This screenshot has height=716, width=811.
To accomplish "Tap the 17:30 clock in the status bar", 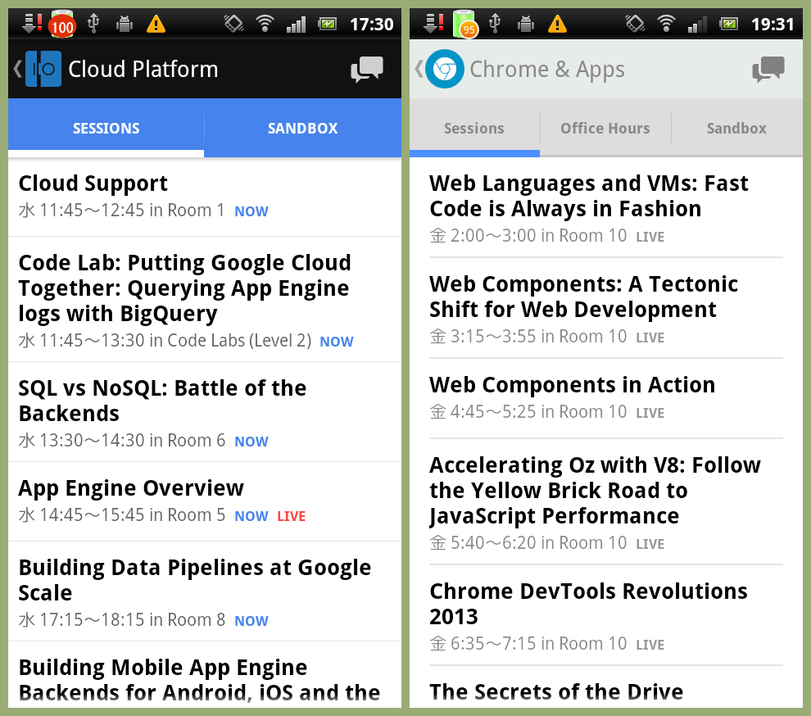I will tap(371, 25).
